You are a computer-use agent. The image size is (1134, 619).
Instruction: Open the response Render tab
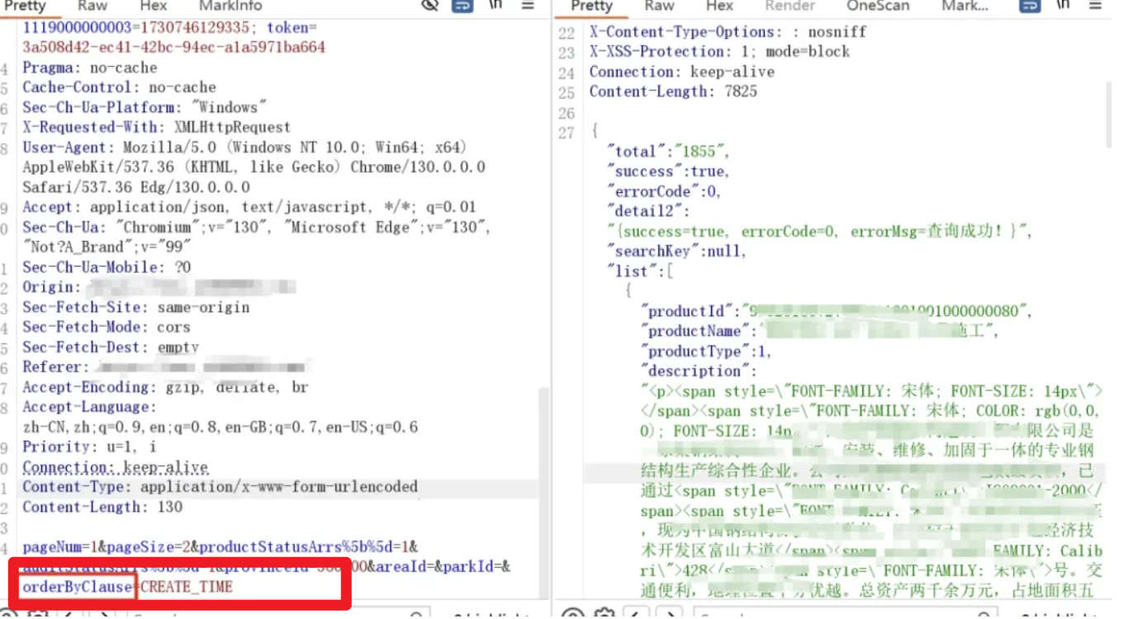coord(790,5)
